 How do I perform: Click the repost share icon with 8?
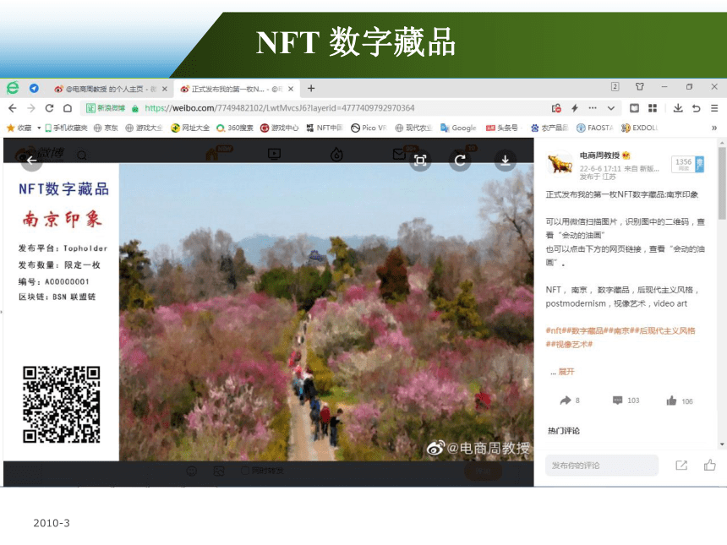pos(570,401)
